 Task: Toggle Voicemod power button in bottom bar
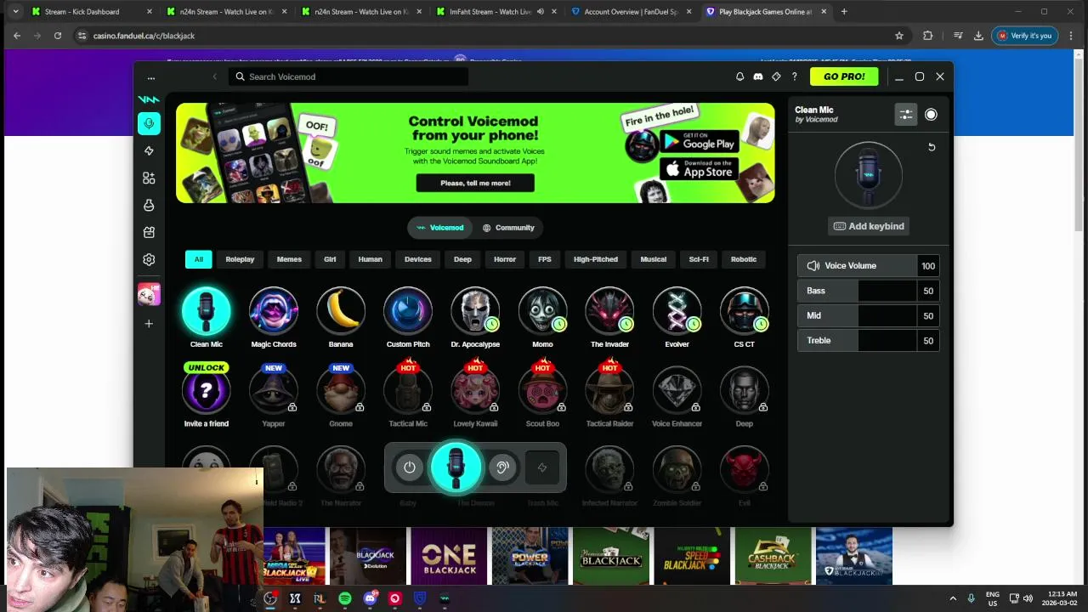pyautogui.click(x=410, y=467)
